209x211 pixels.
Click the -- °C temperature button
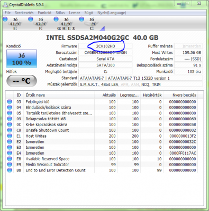(x=22, y=81)
